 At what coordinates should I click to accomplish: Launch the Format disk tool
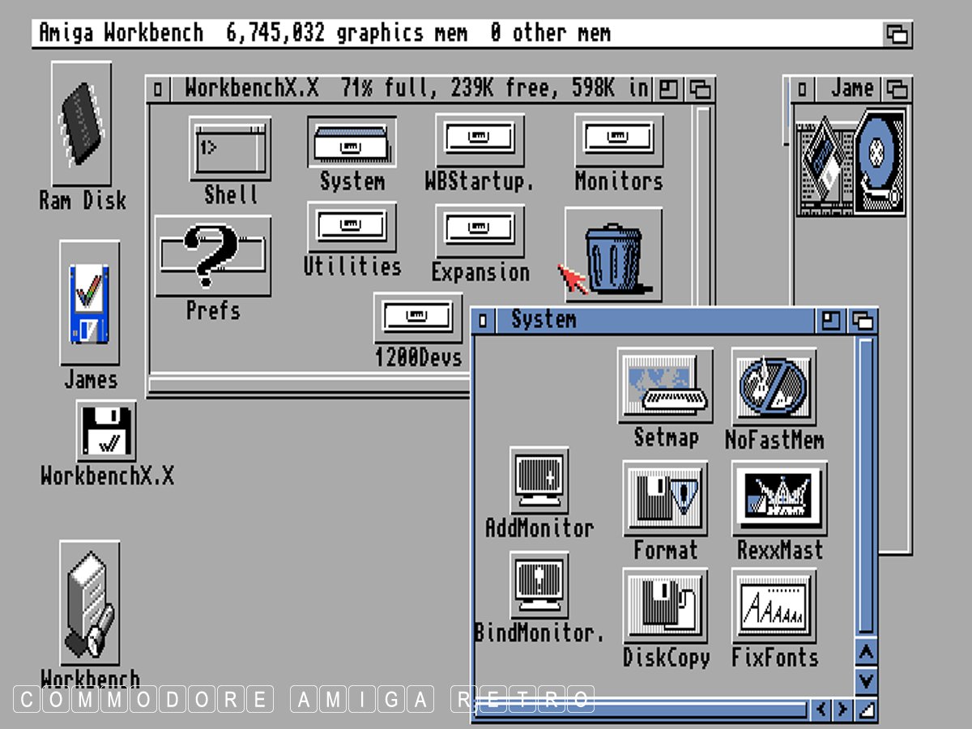(x=665, y=498)
